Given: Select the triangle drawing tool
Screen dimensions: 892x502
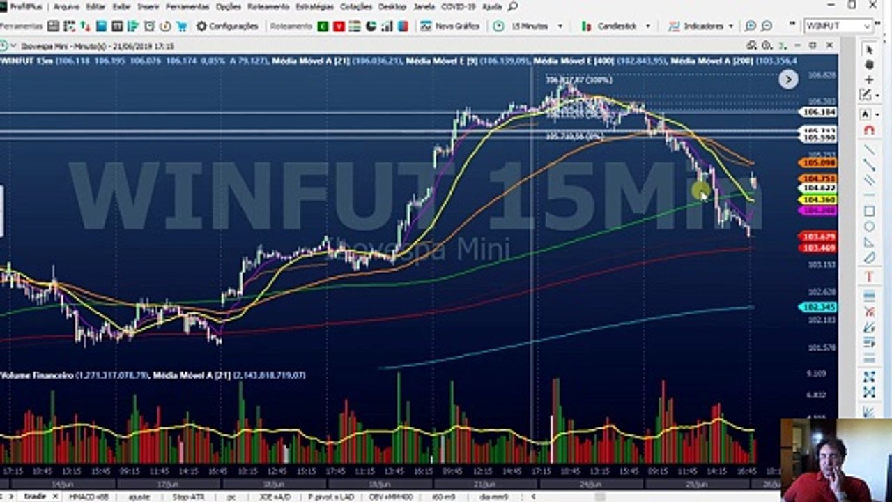Looking at the screenshot, I should pyautogui.click(x=869, y=243).
